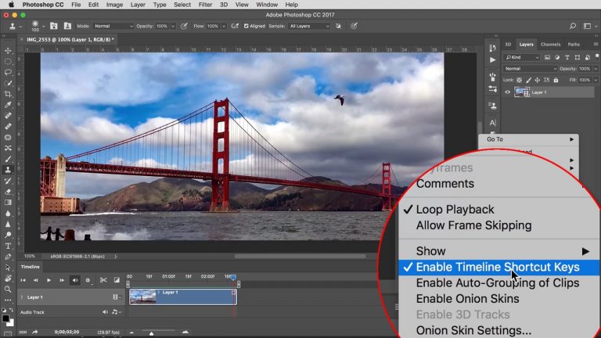The height and width of the screenshot is (338, 601).
Task: Click the foreground color swatch
Action: click(5, 318)
